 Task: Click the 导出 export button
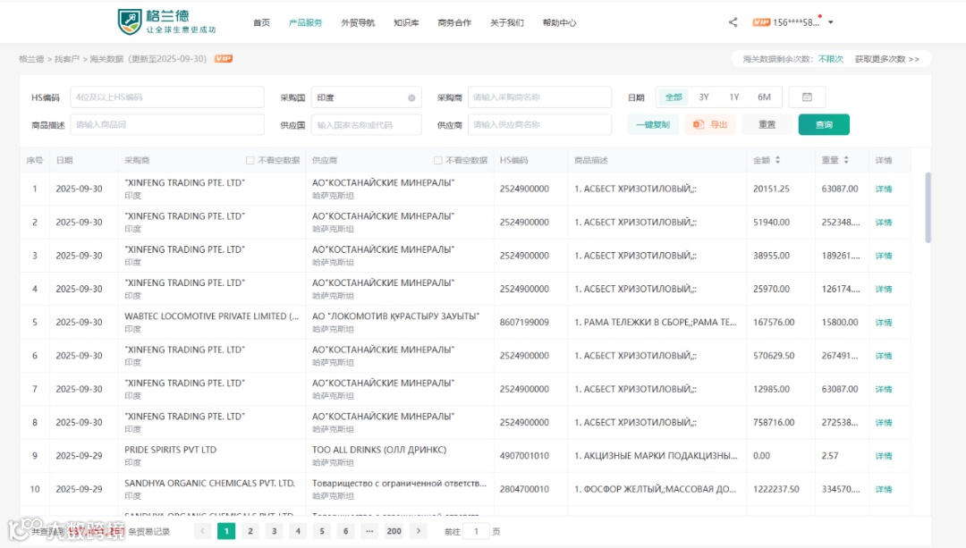709,124
